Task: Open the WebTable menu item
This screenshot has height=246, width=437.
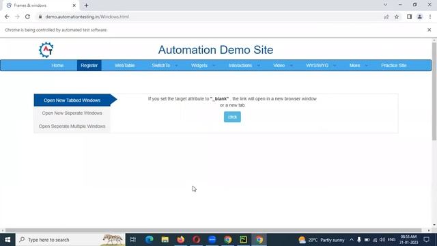Action: (x=124, y=66)
